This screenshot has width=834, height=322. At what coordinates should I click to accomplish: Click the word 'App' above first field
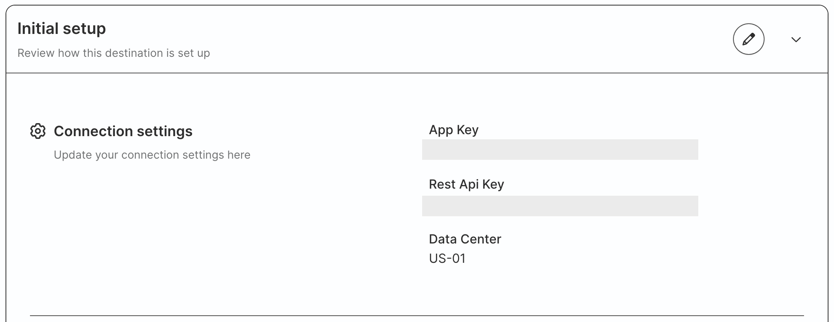coord(441,129)
